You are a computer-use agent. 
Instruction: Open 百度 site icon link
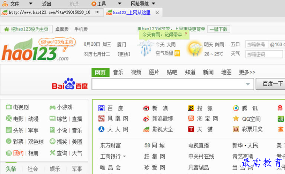point(101,108)
